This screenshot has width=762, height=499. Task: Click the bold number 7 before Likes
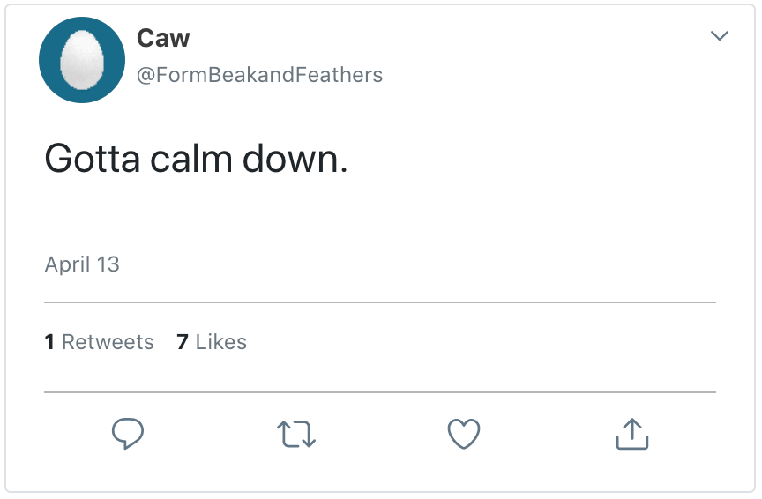pos(183,342)
